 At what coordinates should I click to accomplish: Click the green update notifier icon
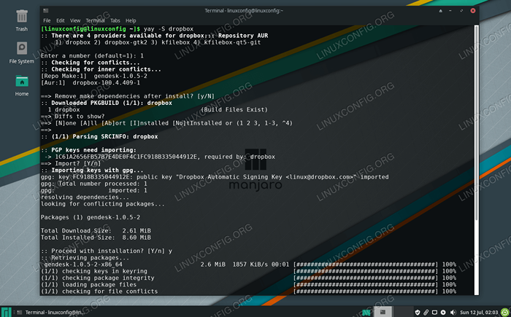click(505, 312)
